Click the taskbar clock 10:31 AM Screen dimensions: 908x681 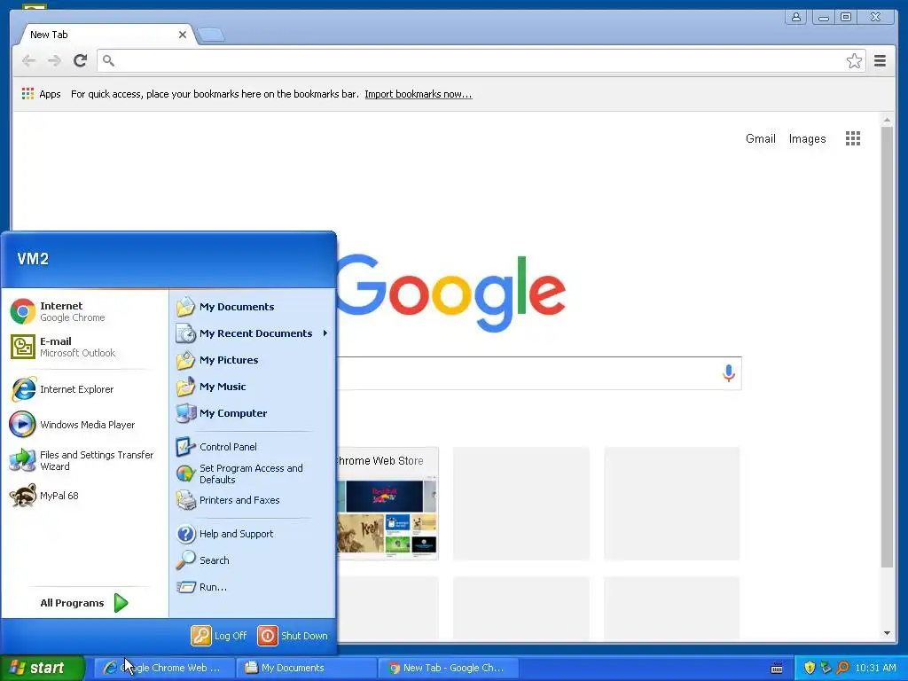[x=875, y=668]
